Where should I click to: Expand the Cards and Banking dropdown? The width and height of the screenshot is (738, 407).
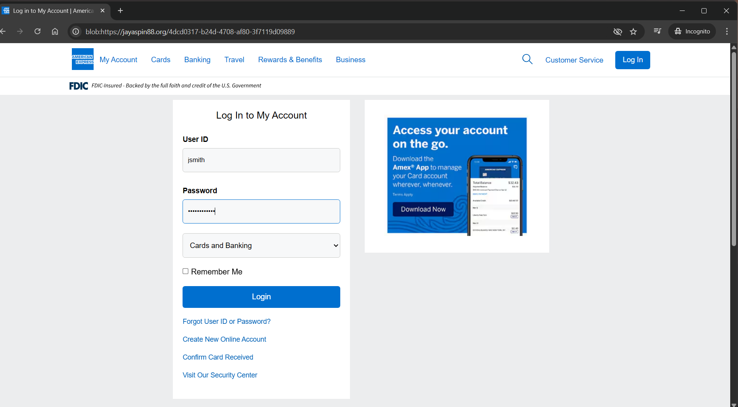coord(261,245)
